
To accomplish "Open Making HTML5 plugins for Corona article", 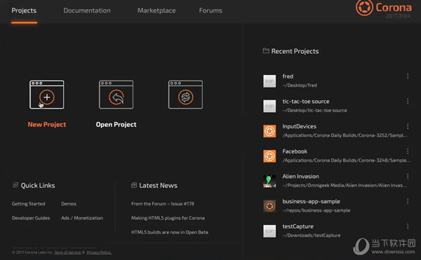I will tap(168, 218).
